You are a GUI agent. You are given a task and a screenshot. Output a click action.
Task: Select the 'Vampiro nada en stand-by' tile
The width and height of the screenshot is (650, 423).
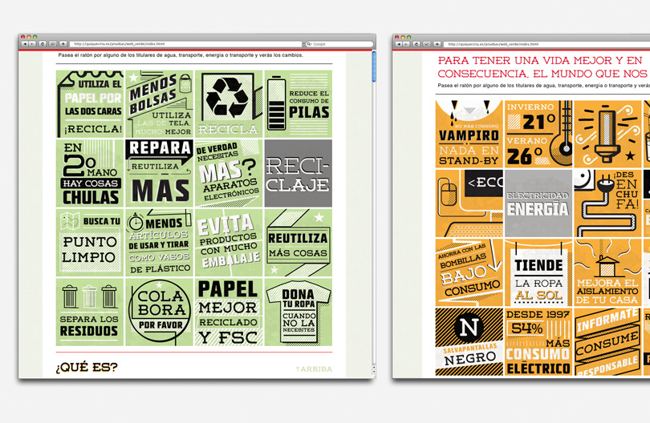tap(469, 134)
